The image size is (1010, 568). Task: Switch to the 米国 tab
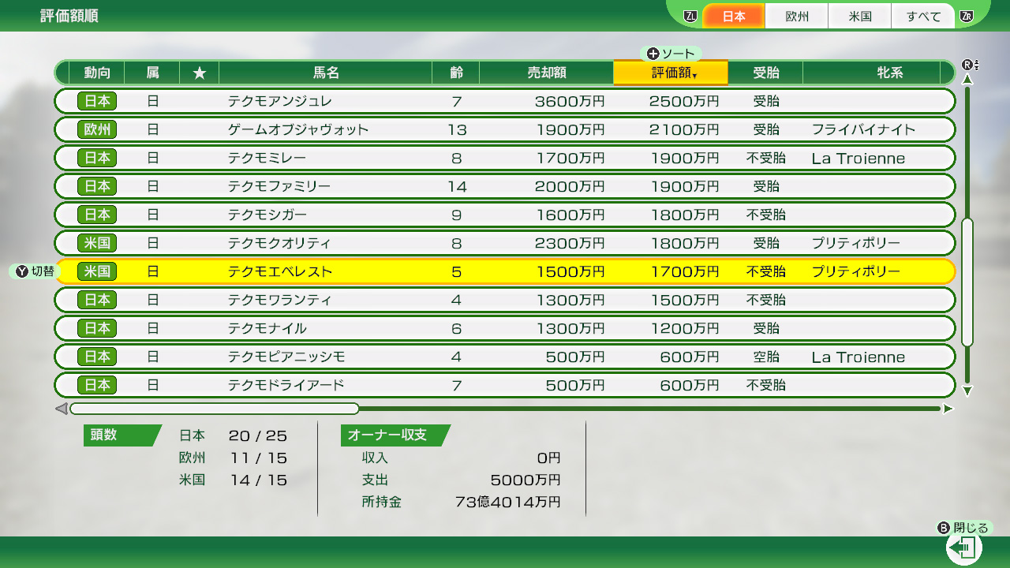(x=860, y=16)
